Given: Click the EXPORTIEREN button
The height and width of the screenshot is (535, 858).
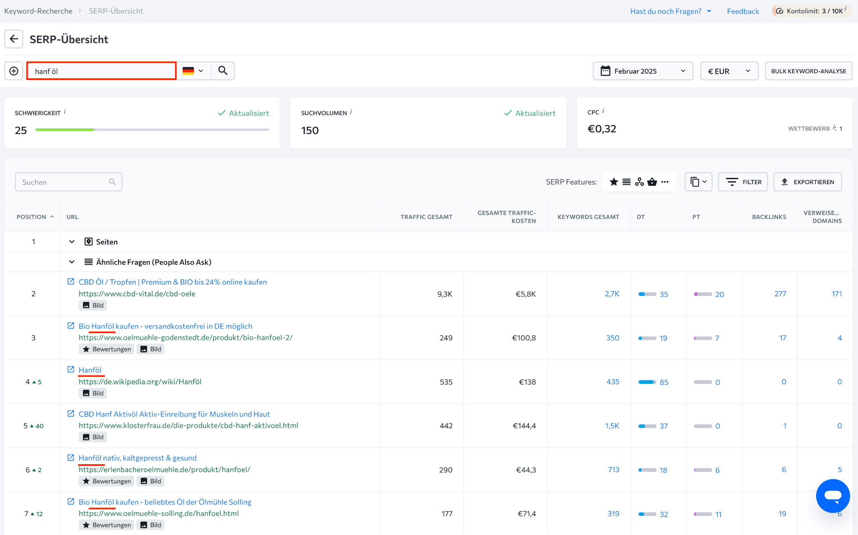Looking at the screenshot, I should pyautogui.click(x=807, y=182).
